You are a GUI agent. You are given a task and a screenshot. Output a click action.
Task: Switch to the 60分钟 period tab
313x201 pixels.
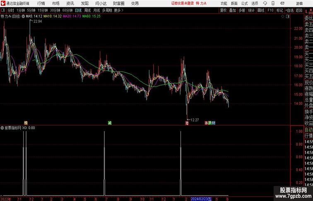pos(67,10)
